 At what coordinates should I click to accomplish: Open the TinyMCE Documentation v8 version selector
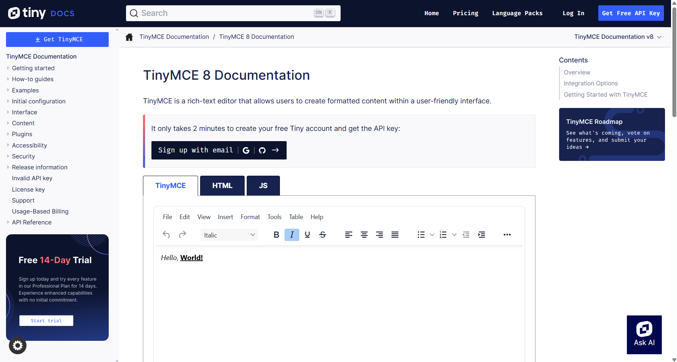coord(617,37)
